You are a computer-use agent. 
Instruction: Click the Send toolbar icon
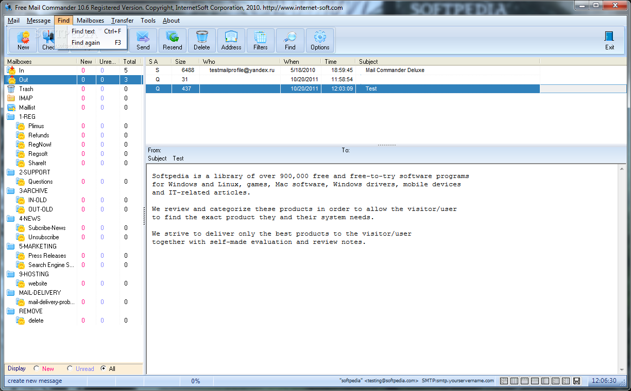pyautogui.click(x=143, y=40)
